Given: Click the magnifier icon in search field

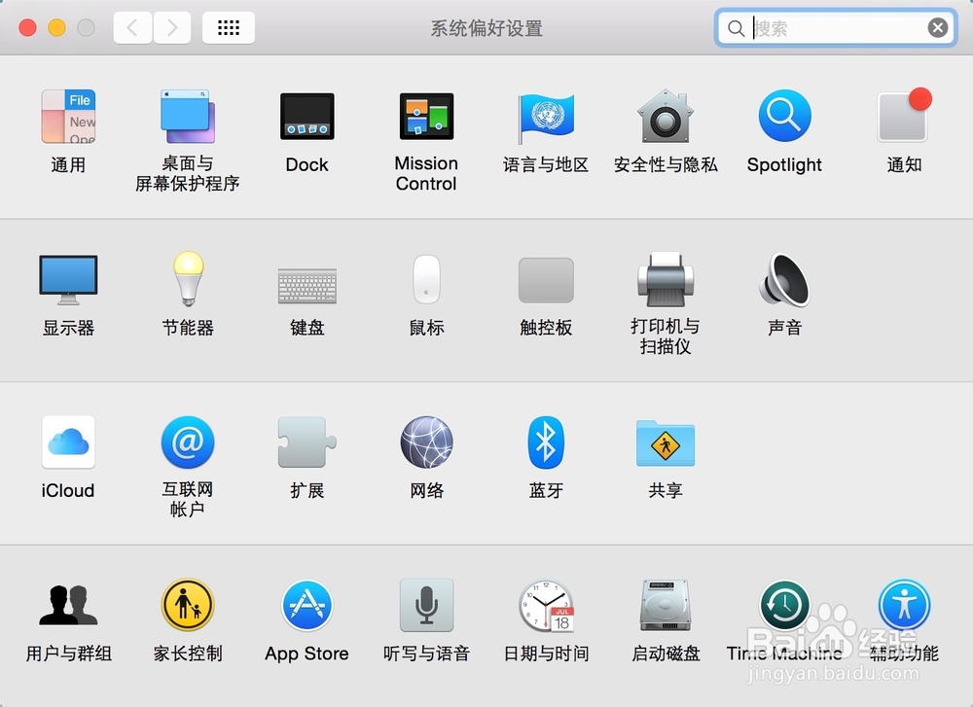Looking at the screenshot, I should pos(736,28).
